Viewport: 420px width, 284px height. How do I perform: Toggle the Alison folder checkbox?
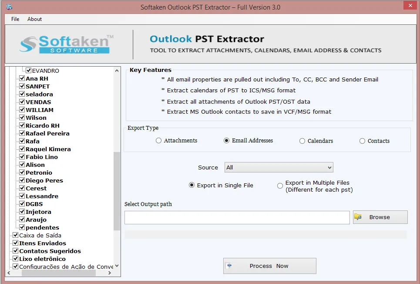22,164
